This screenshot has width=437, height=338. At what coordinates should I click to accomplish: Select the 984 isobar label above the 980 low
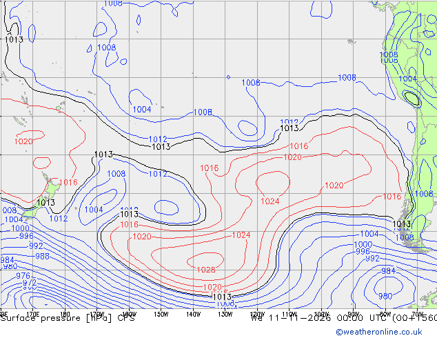(388, 271)
